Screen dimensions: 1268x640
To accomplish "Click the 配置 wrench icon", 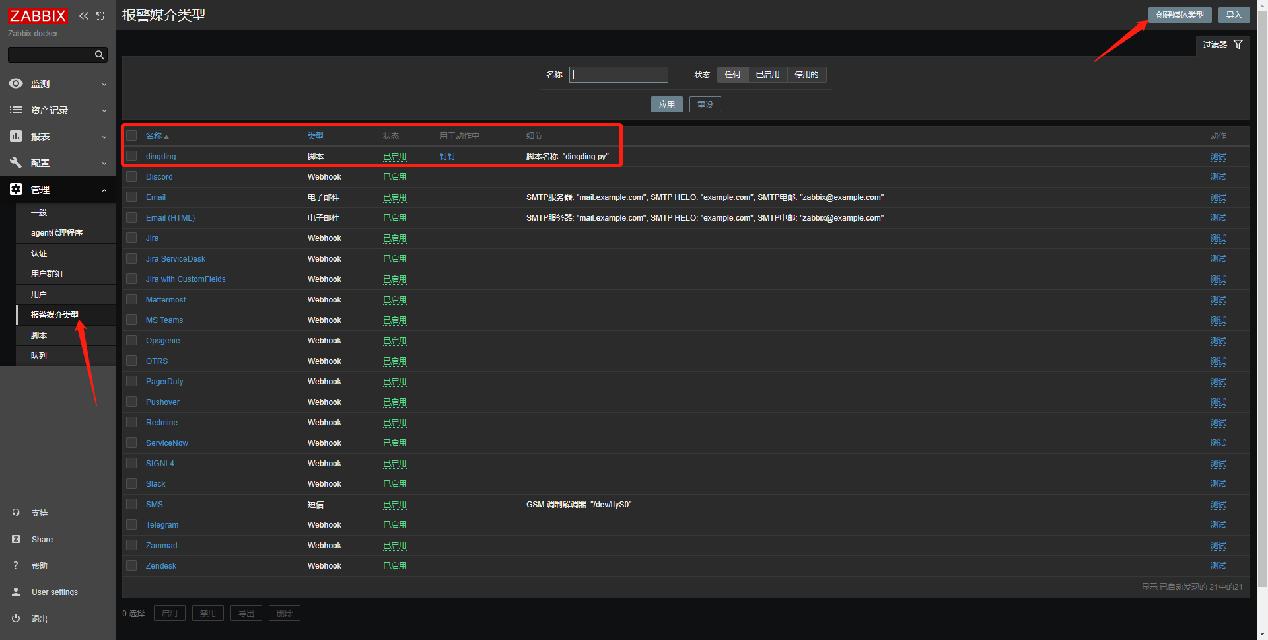I will 16,163.
